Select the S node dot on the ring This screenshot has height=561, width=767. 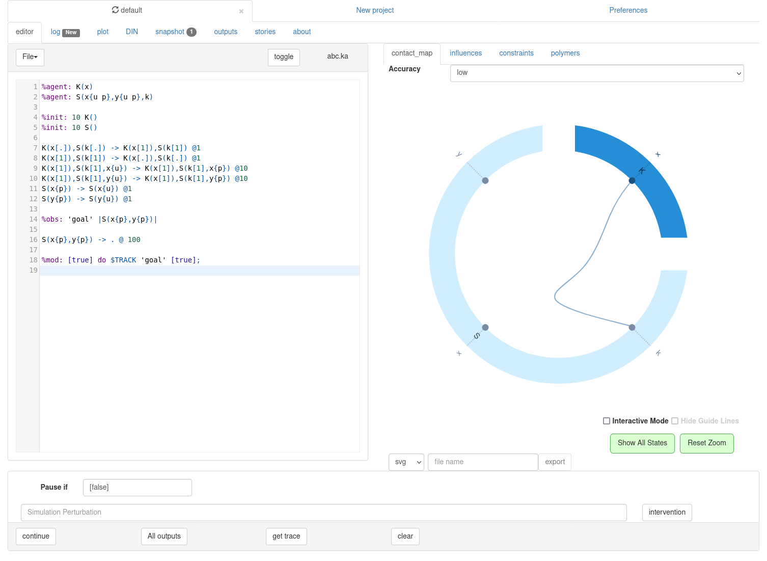[x=485, y=328]
